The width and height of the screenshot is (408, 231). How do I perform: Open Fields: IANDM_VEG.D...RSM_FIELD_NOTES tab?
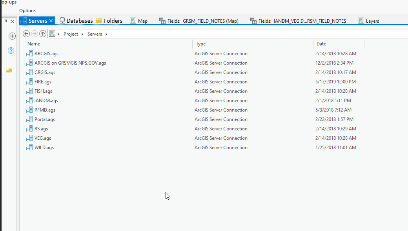(x=298, y=21)
